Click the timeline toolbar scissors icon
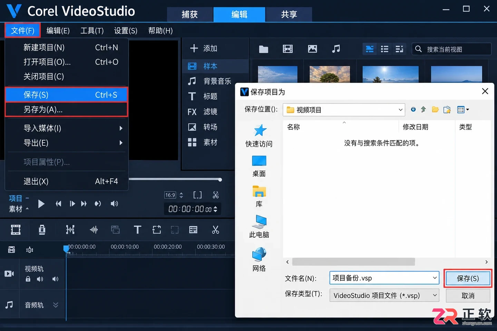497x331 pixels. tap(216, 230)
